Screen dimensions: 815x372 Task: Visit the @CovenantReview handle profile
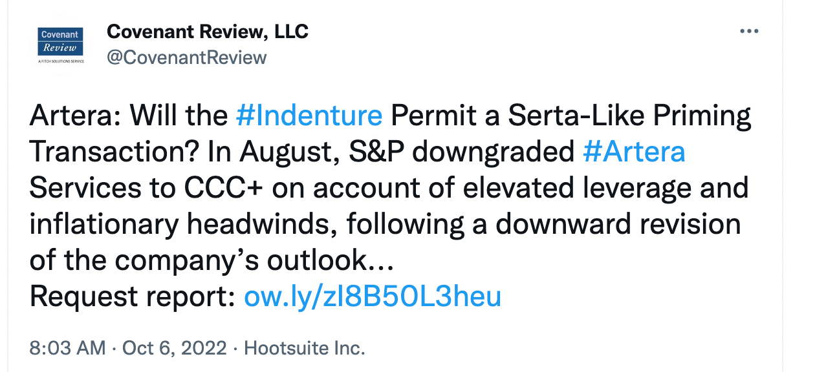pos(186,57)
